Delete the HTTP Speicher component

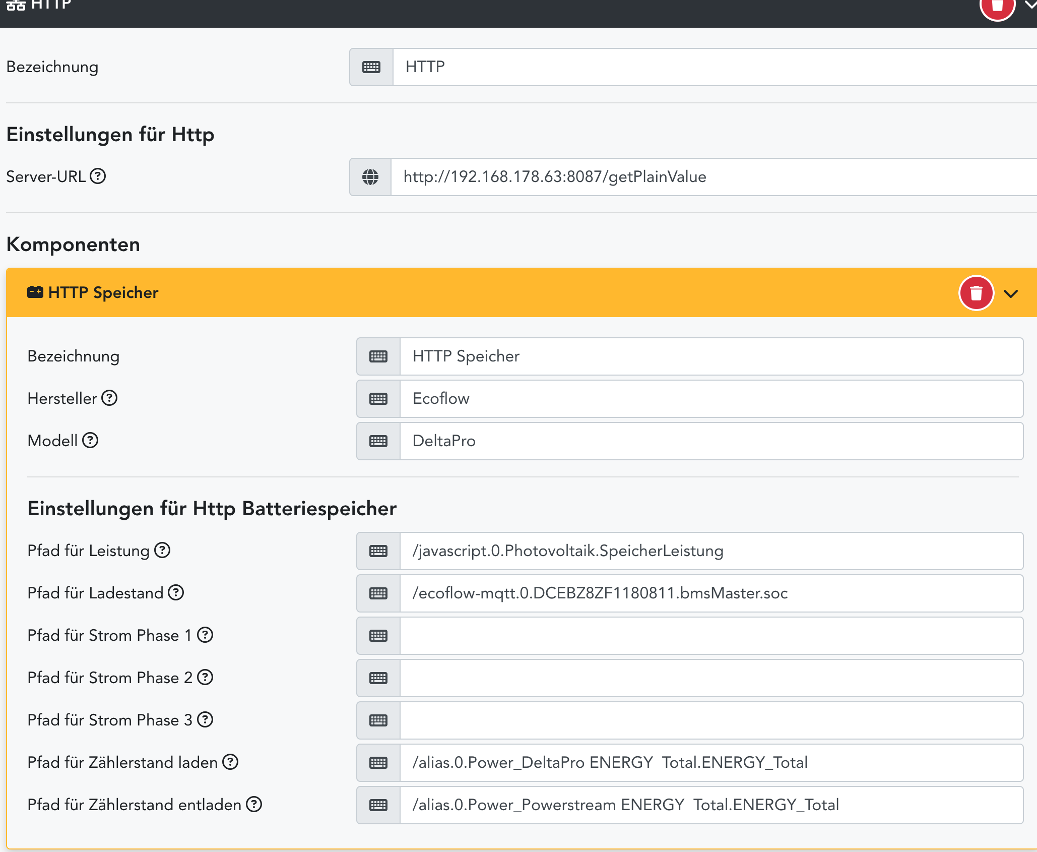[x=976, y=293]
